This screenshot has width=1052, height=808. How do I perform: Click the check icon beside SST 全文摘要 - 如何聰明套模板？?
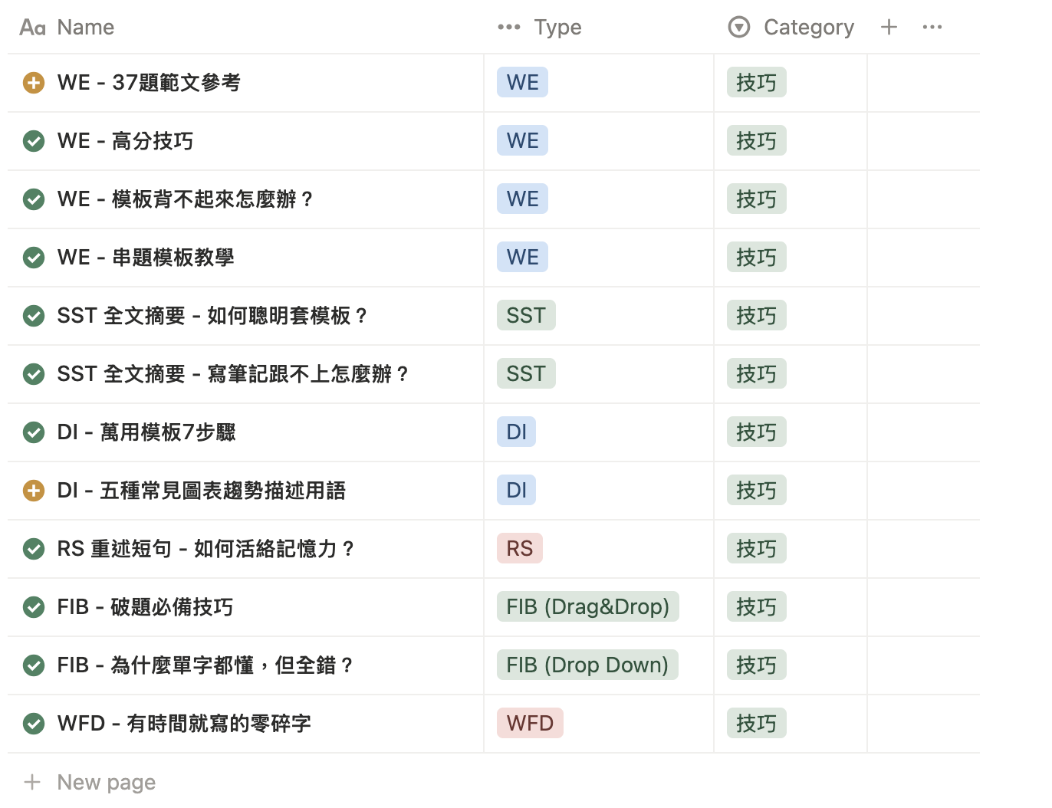click(x=34, y=316)
